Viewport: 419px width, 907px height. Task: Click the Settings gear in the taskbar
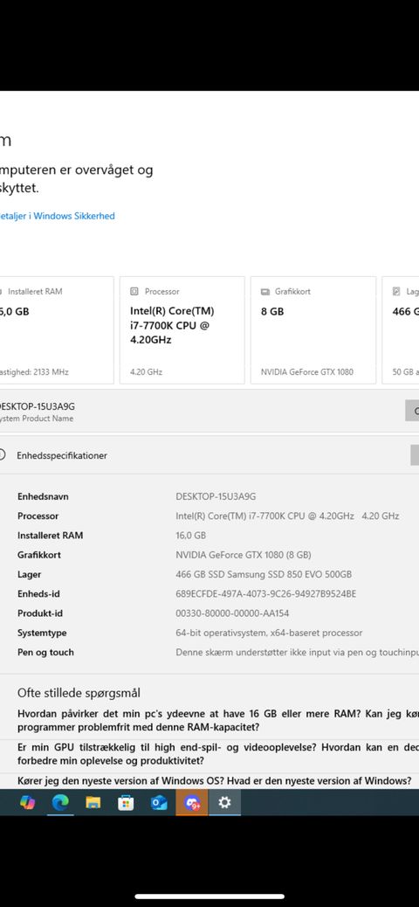coord(224,802)
